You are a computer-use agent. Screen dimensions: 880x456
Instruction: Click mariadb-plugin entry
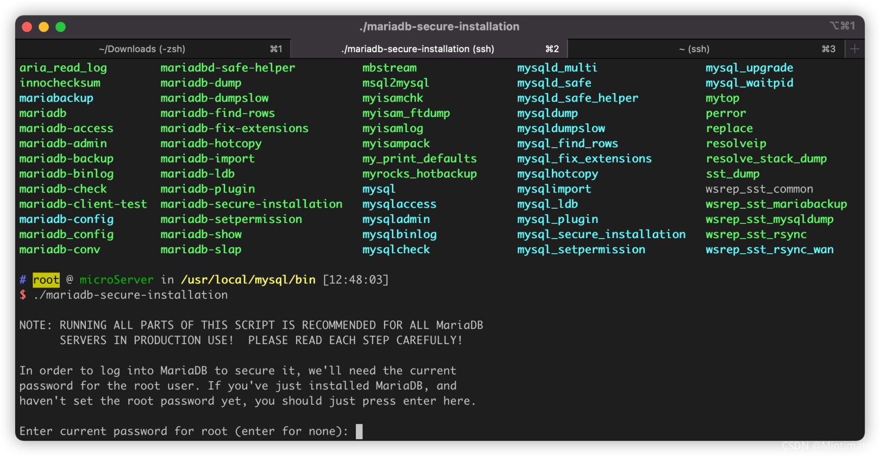pos(208,189)
